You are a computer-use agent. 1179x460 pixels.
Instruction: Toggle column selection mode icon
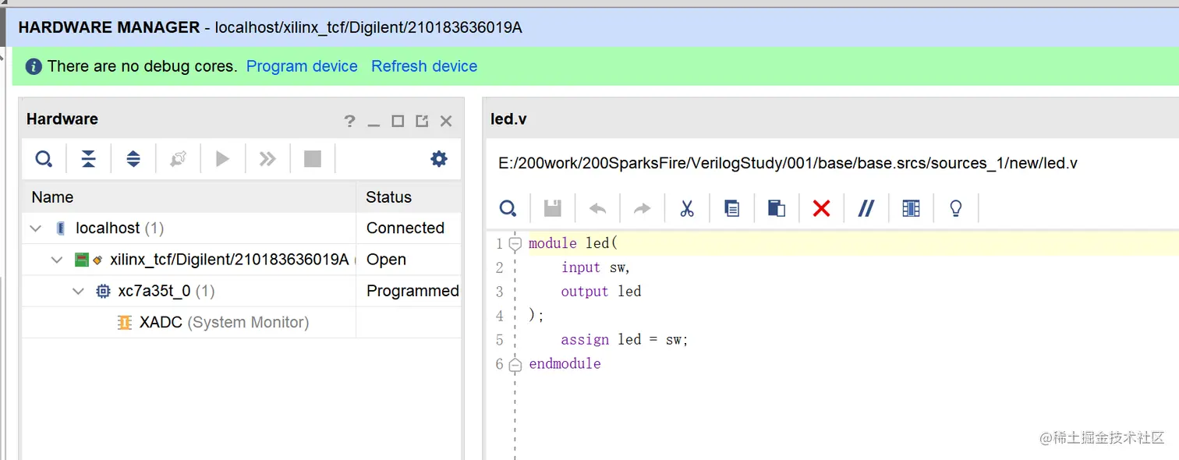point(911,208)
